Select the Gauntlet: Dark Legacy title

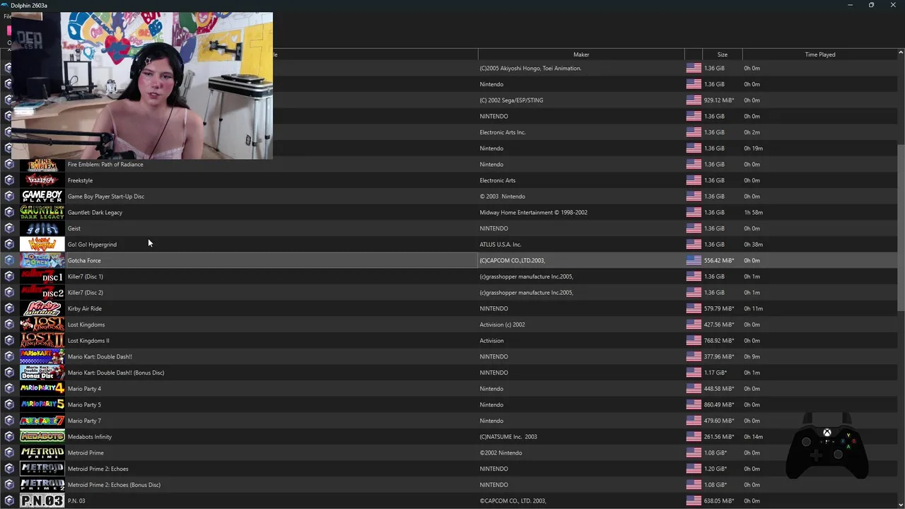point(95,212)
